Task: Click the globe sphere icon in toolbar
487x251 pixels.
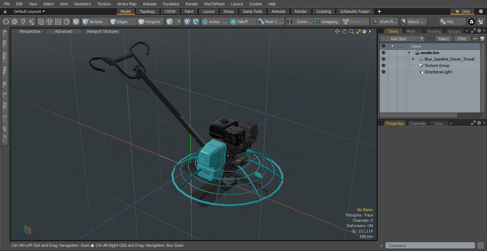Action: (x=15, y=22)
